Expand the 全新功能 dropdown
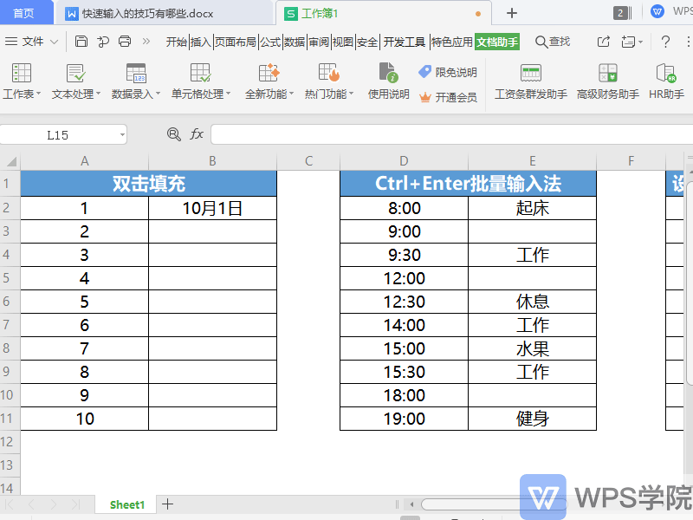This screenshot has height=520, width=693. (269, 94)
